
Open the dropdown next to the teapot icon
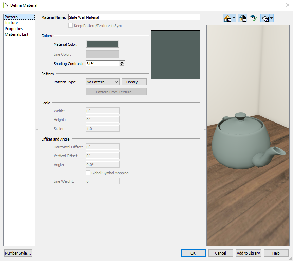pos(271,18)
